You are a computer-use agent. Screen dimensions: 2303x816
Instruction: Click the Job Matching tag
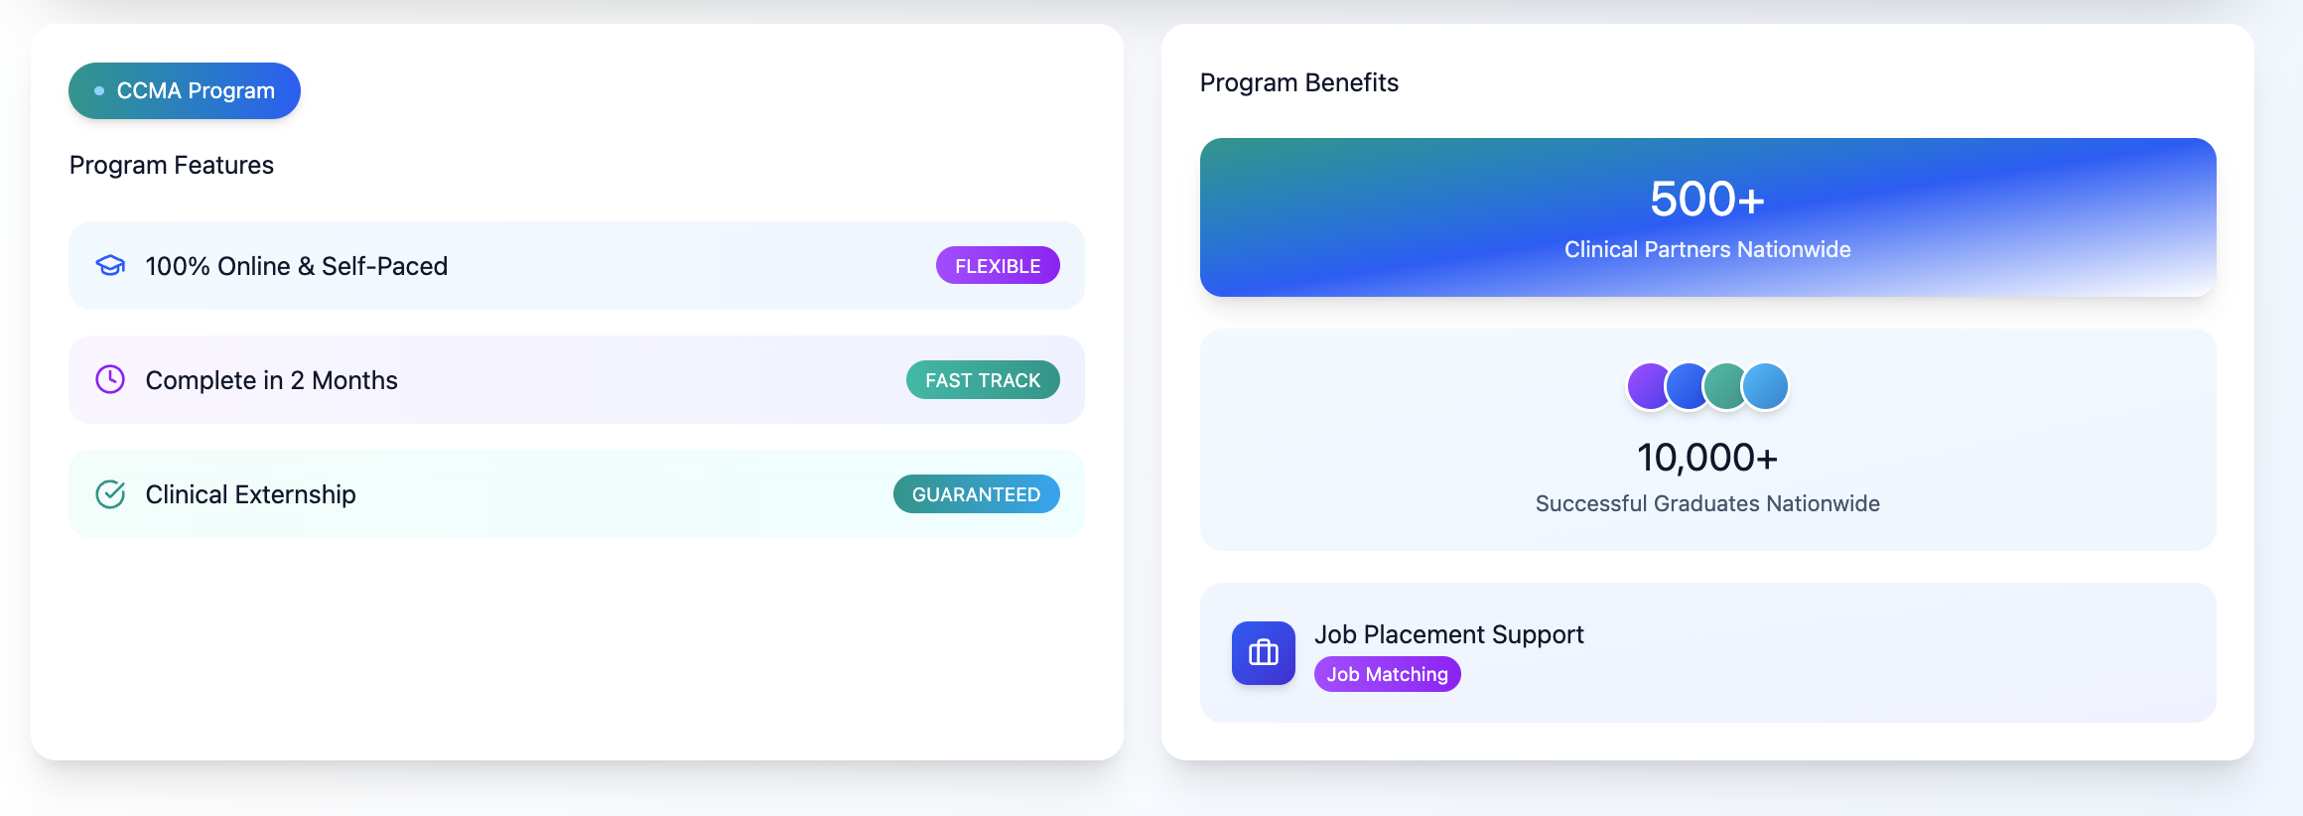tap(1387, 674)
